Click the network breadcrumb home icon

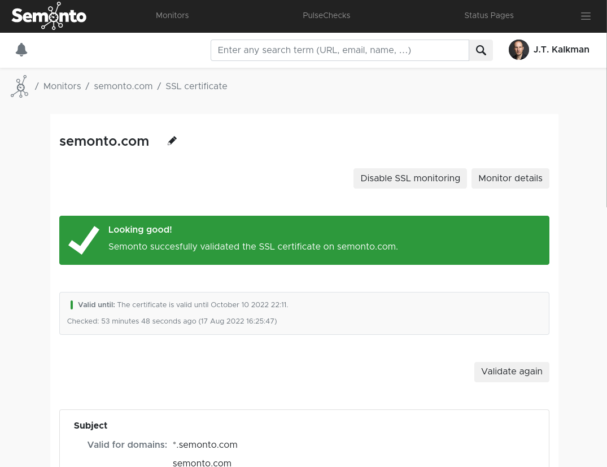(x=19, y=86)
